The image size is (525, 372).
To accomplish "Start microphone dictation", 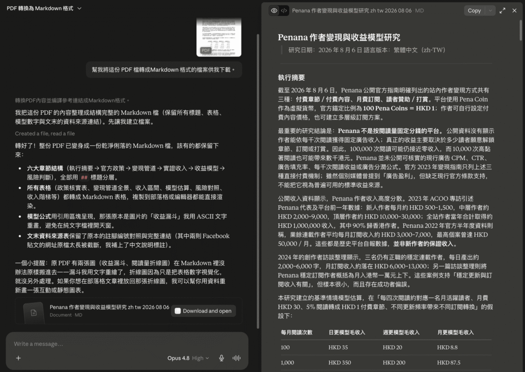I will pos(221,358).
